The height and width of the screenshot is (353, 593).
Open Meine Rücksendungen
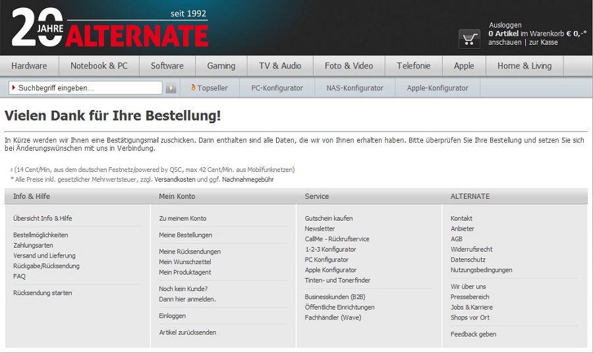click(x=190, y=252)
